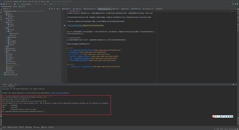Open the Refactor menu
The image size is (239, 130).
[x=25, y=1]
